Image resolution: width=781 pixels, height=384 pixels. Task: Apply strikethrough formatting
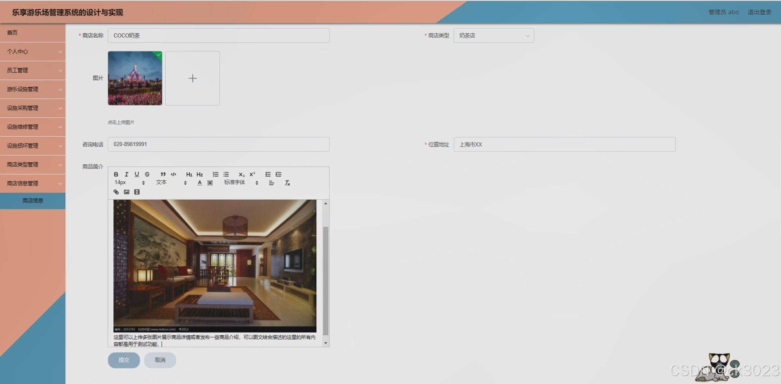(147, 174)
